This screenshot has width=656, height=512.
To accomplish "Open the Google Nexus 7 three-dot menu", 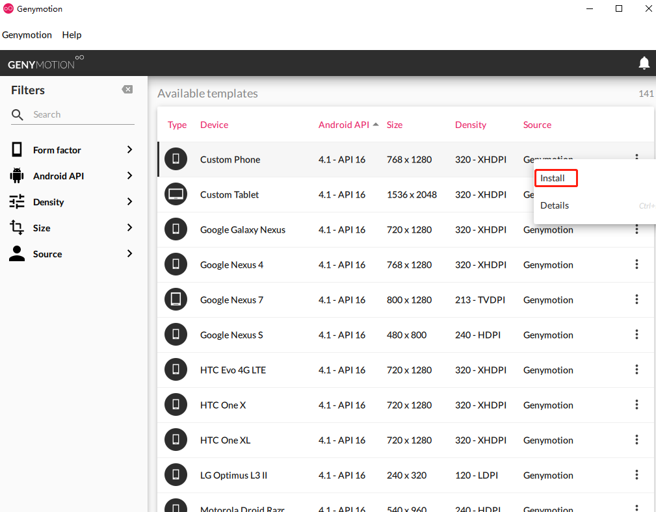I will pyautogui.click(x=636, y=300).
